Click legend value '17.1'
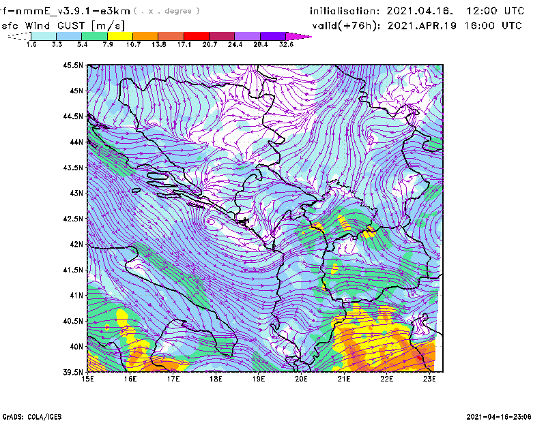The width and height of the screenshot is (546, 421). click(x=184, y=44)
